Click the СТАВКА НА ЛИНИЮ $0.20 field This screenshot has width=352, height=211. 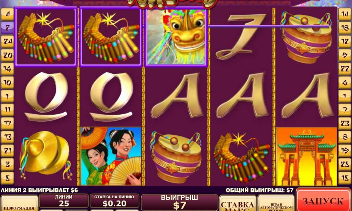pos(114,201)
